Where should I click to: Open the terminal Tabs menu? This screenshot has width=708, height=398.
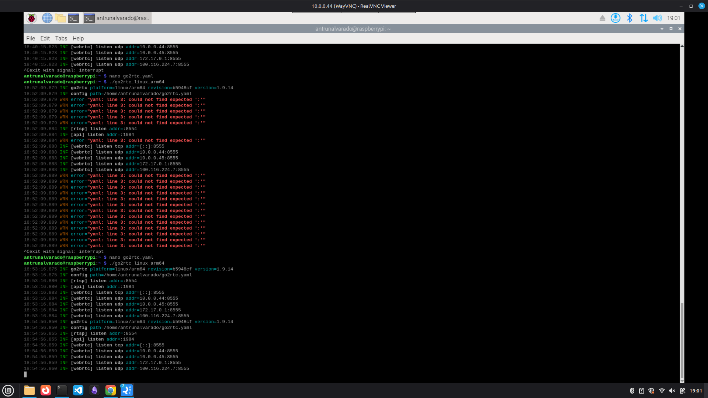point(61,38)
